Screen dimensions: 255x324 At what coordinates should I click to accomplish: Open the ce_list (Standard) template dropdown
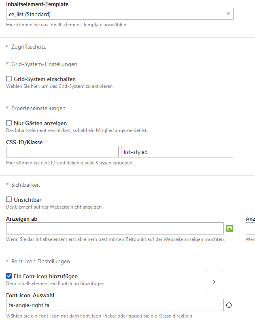[x=120, y=14]
